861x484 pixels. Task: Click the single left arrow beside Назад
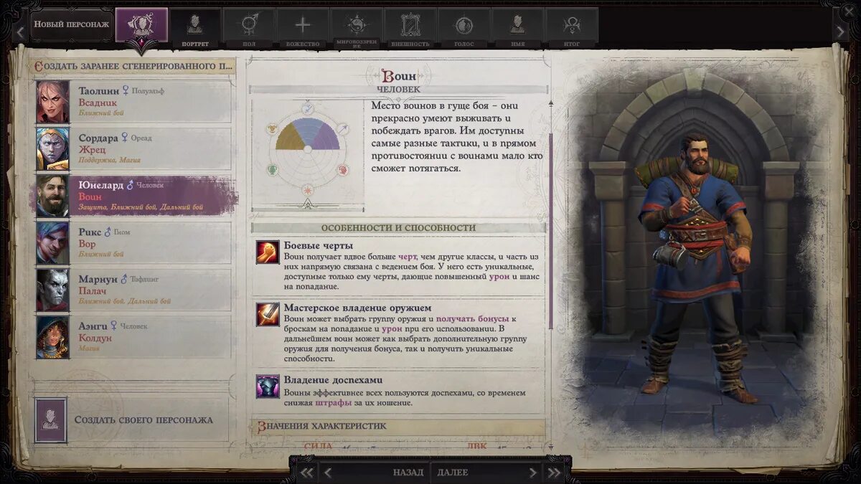click(x=328, y=473)
